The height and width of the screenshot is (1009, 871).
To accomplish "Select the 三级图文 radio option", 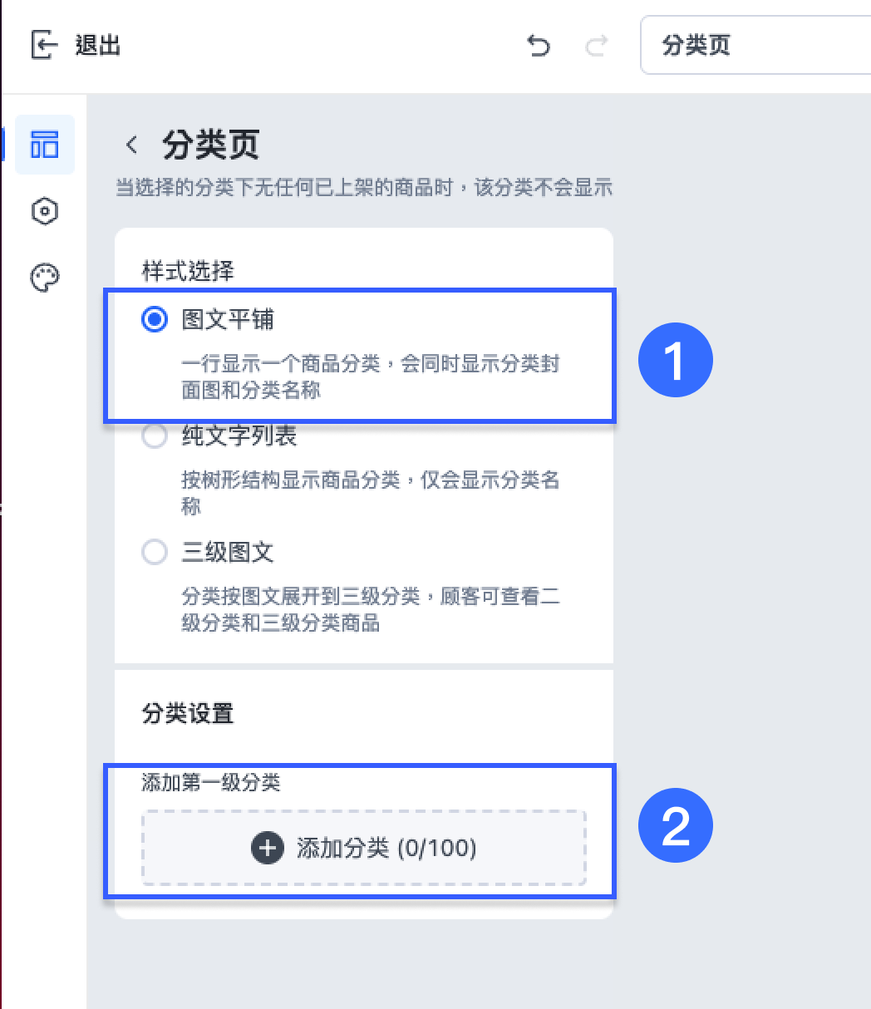I will pos(155,552).
